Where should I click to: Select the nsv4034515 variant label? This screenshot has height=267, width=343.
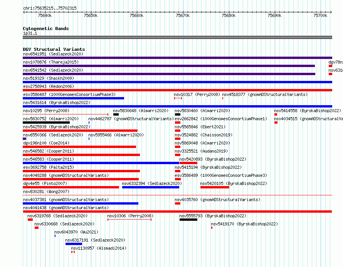[x=308, y=119]
